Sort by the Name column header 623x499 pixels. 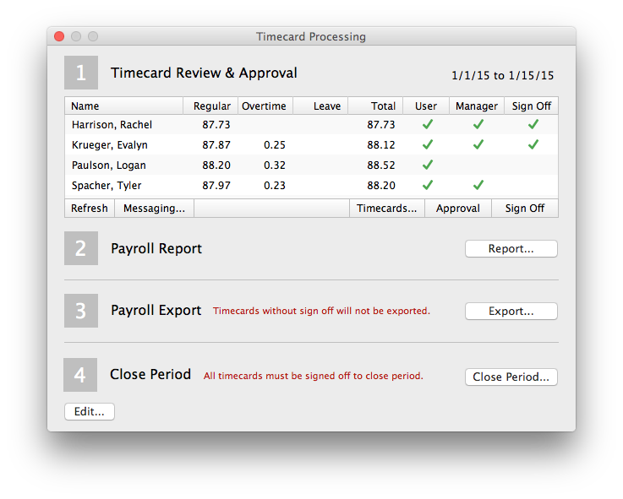click(x=123, y=106)
